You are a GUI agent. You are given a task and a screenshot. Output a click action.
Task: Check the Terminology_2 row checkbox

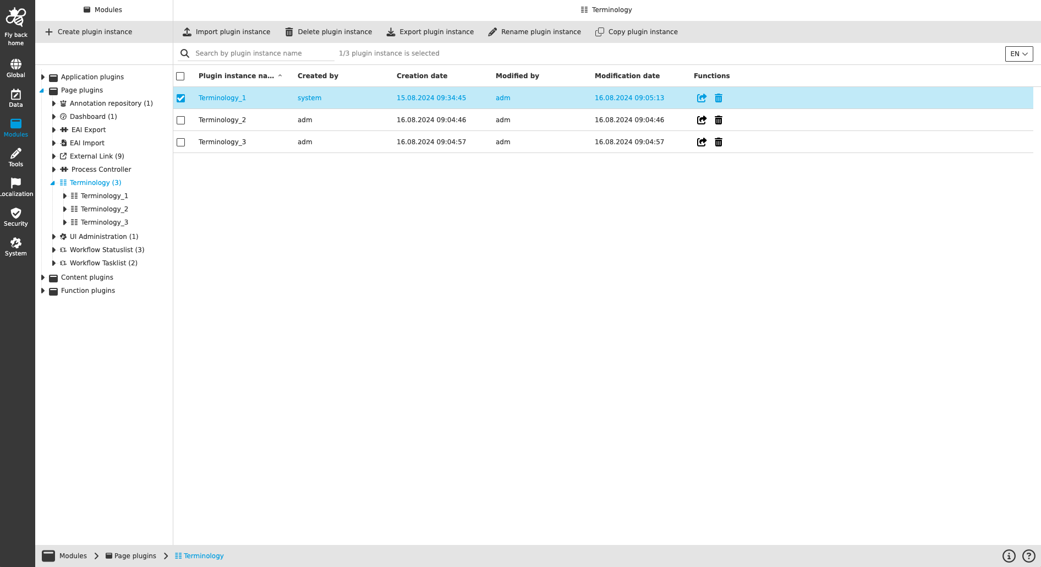pyautogui.click(x=180, y=120)
